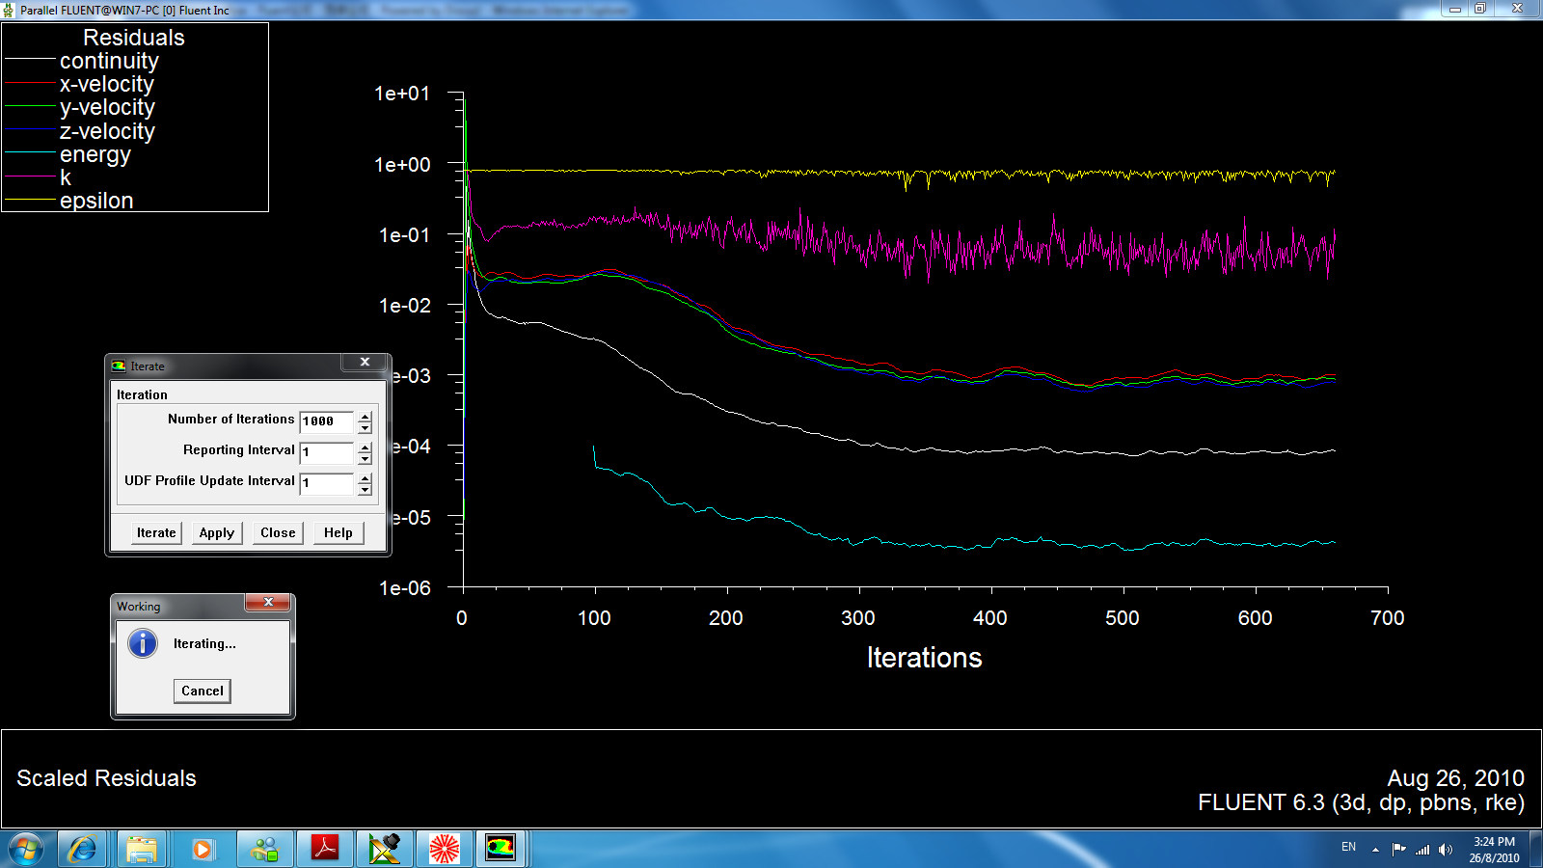Click the Iterate button
The height and width of the screenshot is (868, 1543).
156,532
